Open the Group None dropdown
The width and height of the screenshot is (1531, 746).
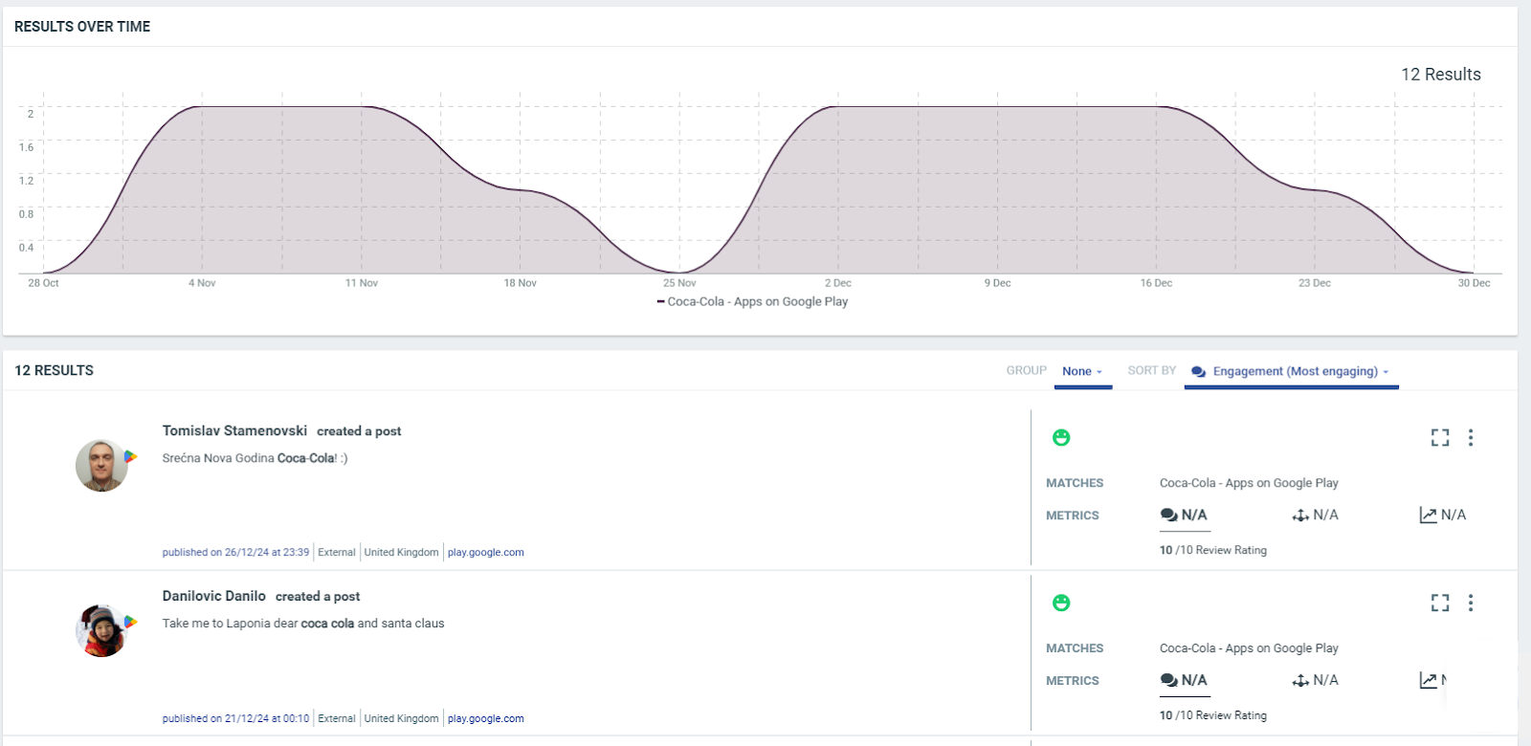pos(1082,371)
